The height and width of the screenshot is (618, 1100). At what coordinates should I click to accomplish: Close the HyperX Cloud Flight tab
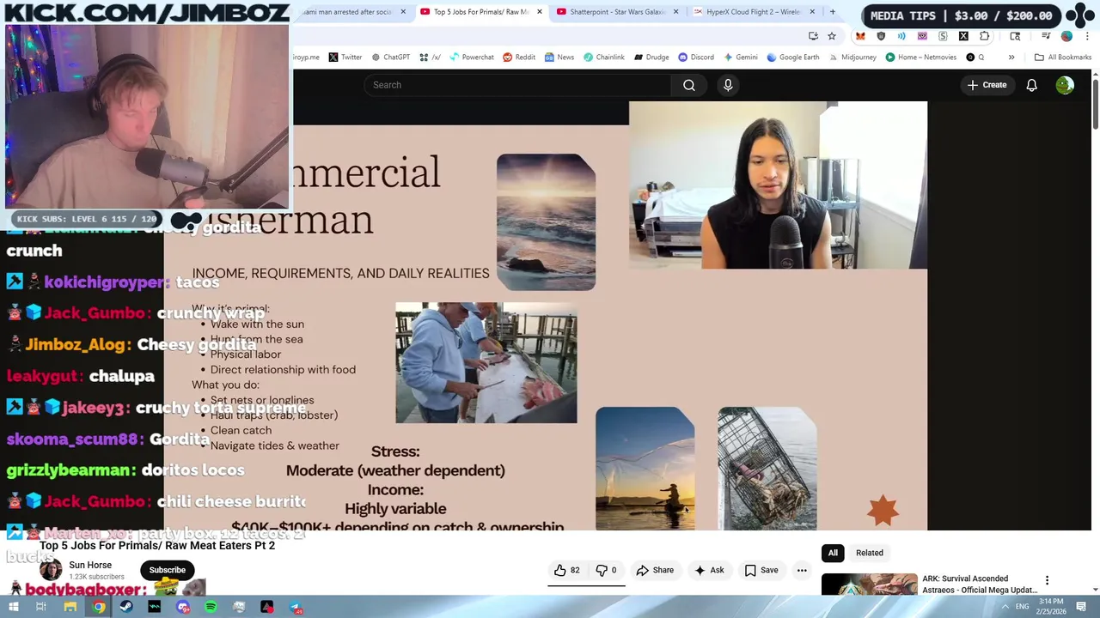(812, 12)
